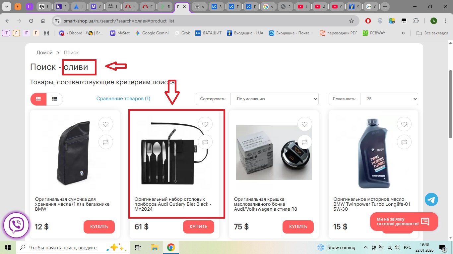The height and width of the screenshot is (254, 453).
Task: Open the Viber contact button
Action: [16, 225]
